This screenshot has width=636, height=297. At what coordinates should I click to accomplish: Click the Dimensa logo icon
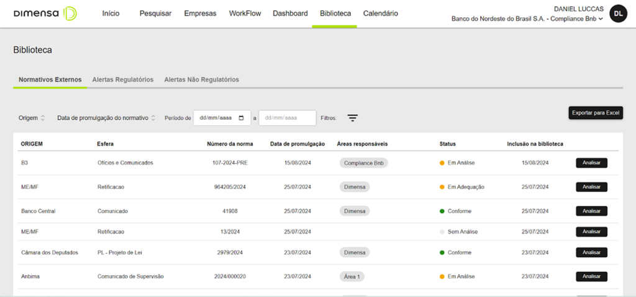(x=70, y=14)
